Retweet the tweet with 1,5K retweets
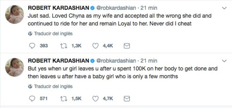Screen dimensions: 232x108 coord(64,98)
